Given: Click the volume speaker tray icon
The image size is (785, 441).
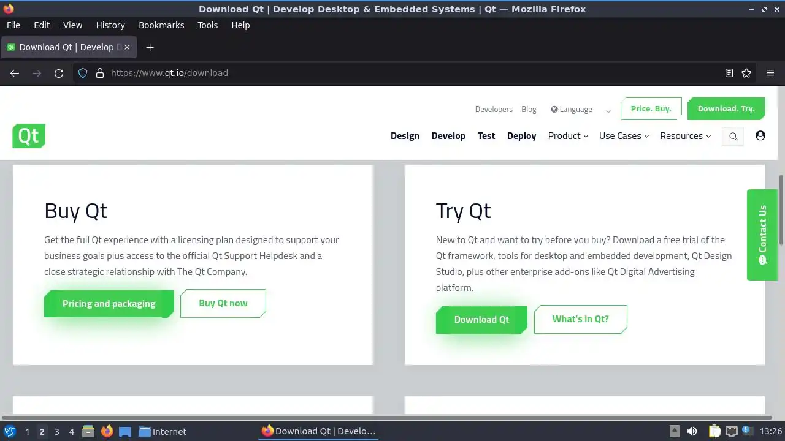Looking at the screenshot, I should pyautogui.click(x=692, y=431).
